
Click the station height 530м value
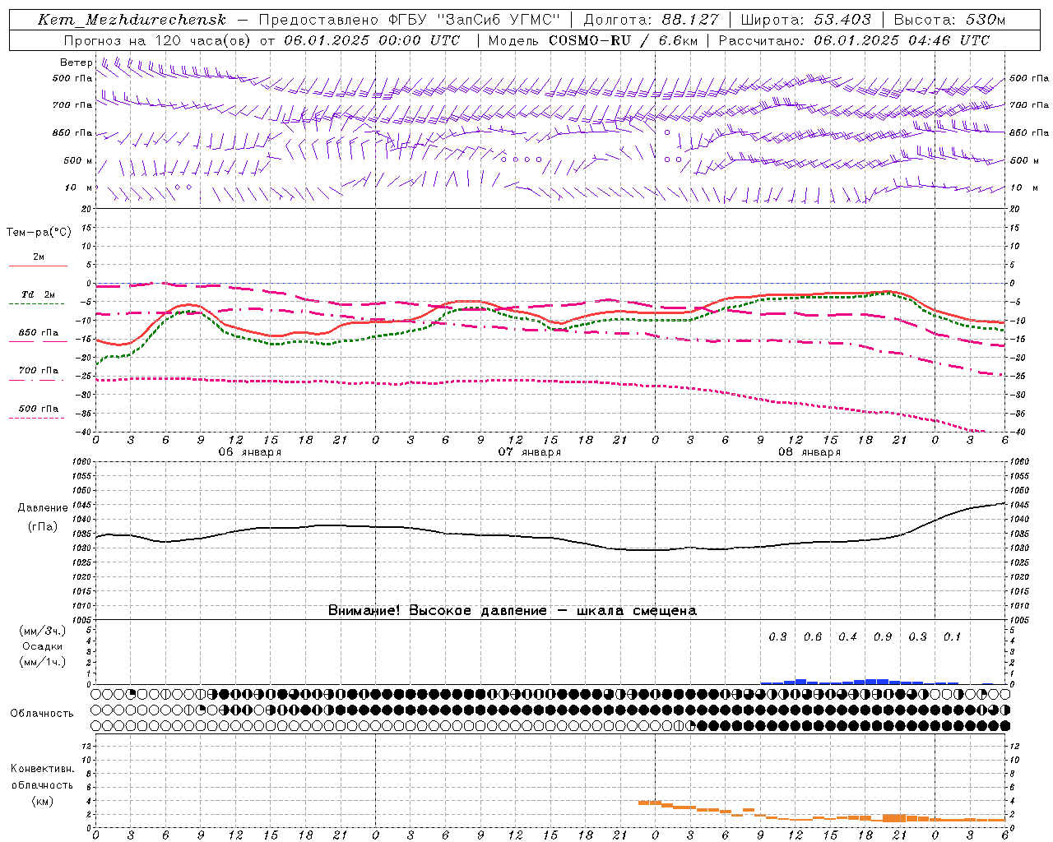click(984, 20)
